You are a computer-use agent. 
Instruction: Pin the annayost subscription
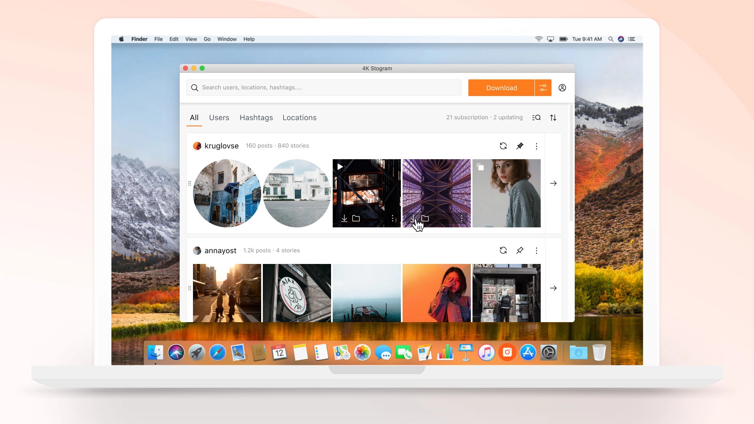point(520,250)
